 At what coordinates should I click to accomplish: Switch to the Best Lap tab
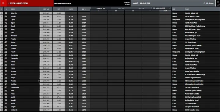[x=141, y=8]
